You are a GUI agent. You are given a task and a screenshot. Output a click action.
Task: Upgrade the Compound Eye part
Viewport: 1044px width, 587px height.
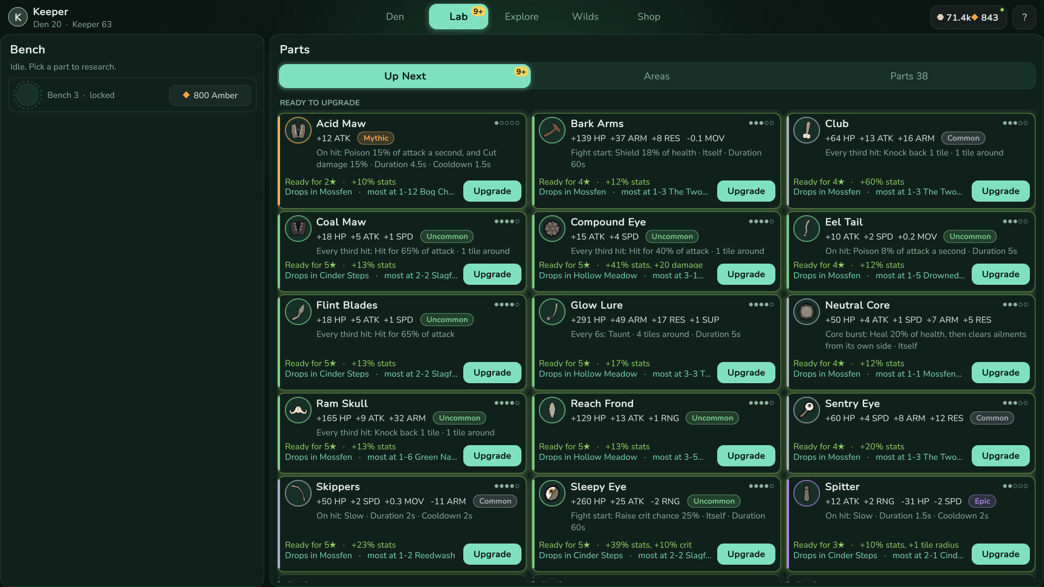[746, 274]
